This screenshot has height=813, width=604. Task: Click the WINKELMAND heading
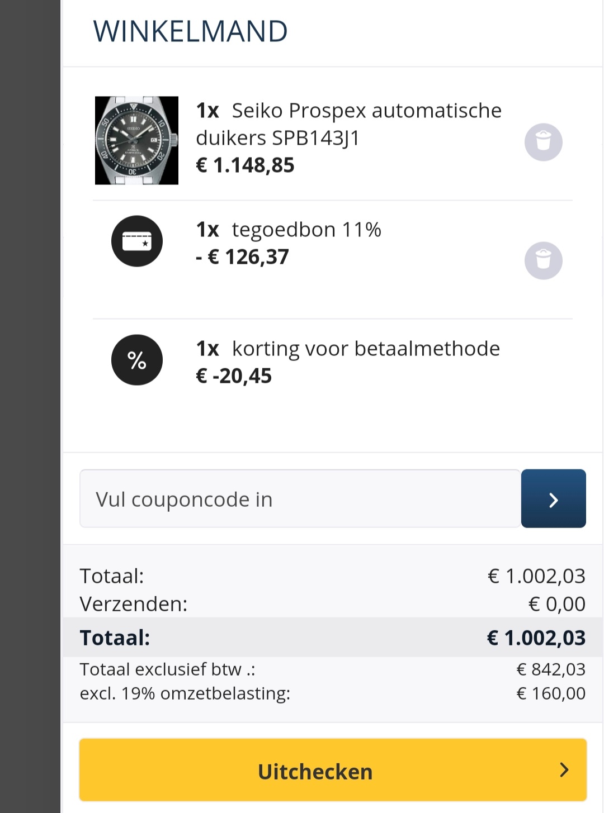[x=190, y=31]
